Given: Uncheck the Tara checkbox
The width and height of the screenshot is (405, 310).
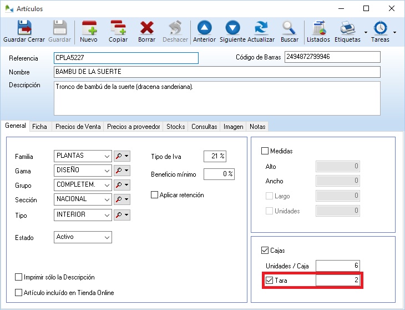Looking at the screenshot, I should [x=270, y=281].
